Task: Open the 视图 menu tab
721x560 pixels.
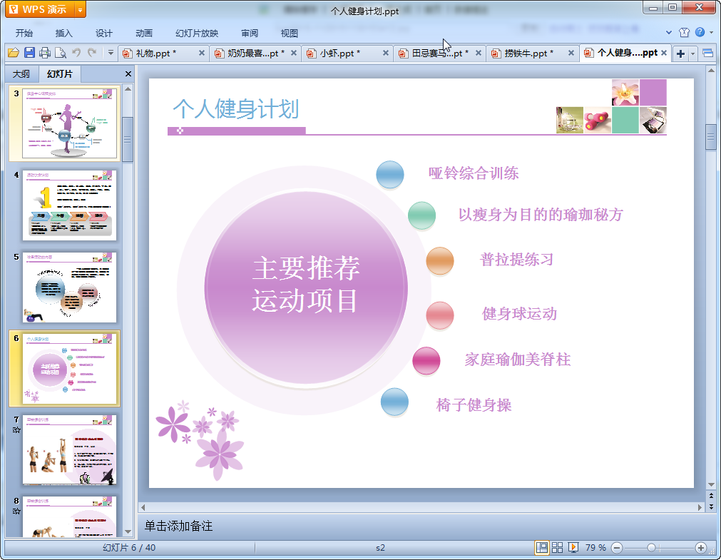Action: (x=290, y=33)
